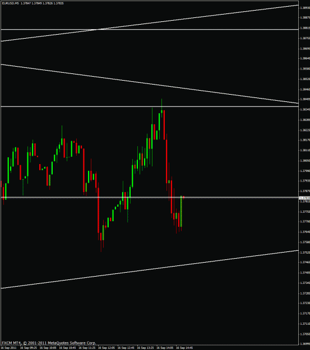Click the '16 Sep 2011' date label
This screenshot has width=310, height=350.
pyautogui.click(x=8, y=348)
